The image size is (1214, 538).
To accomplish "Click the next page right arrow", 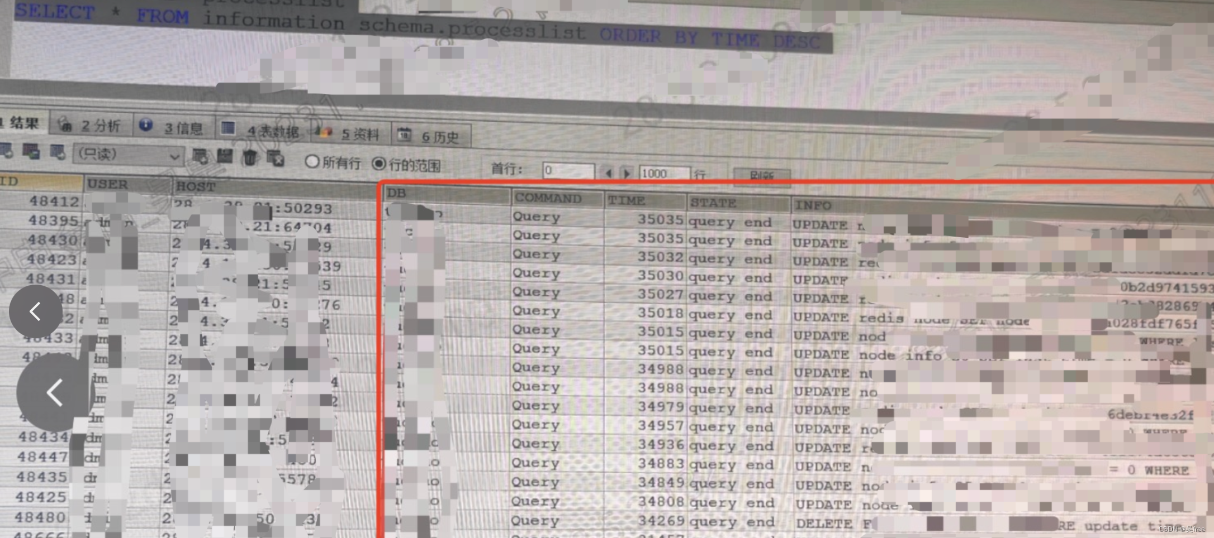I will (x=627, y=174).
